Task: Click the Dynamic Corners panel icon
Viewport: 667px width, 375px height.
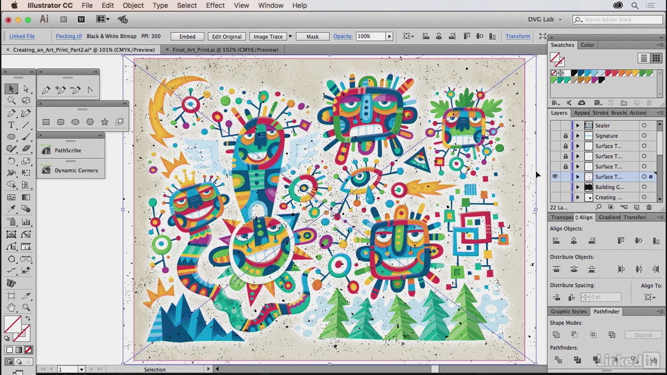Action: point(46,170)
